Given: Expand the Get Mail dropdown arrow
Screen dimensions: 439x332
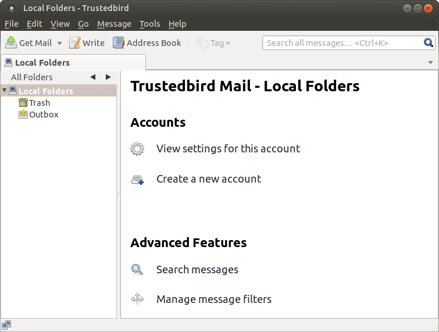Looking at the screenshot, I should [59, 44].
